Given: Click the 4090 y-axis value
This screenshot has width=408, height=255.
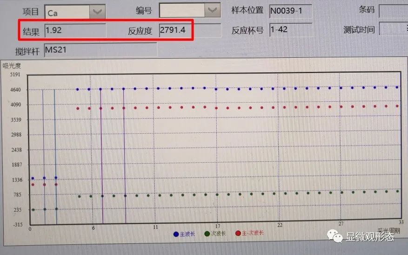Looking at the screenshot, I should [x=16, y=105].
